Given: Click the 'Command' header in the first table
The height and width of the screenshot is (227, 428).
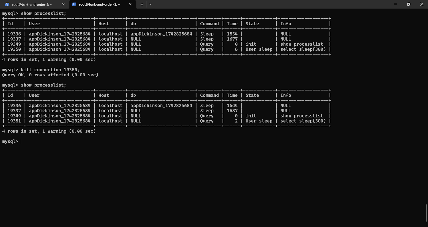Looking at the screenshot, I should [x=209, y=24].
